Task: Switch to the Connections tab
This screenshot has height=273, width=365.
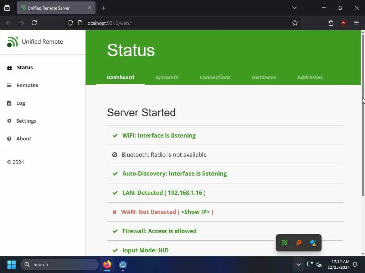Action: [x=215, y=77]
